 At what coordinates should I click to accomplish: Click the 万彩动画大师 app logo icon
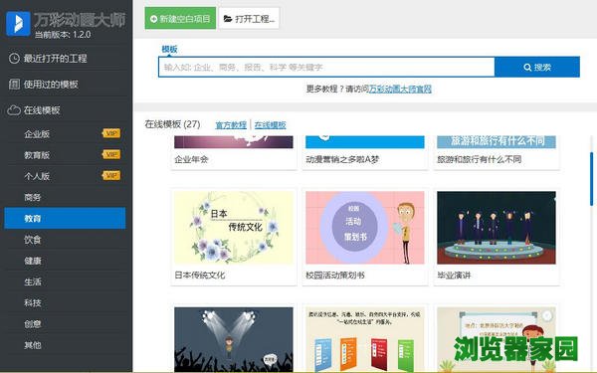pos(18,24)
